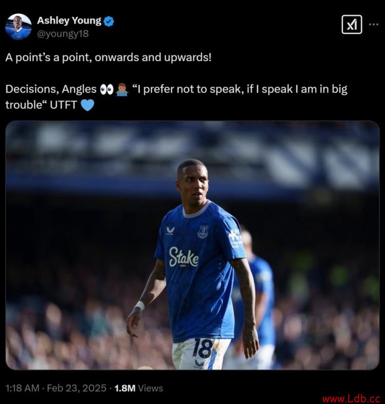Viewport: 385px width, 404px height.
Task: Click the number 18 on the shorts
Action: pos(203,348)
